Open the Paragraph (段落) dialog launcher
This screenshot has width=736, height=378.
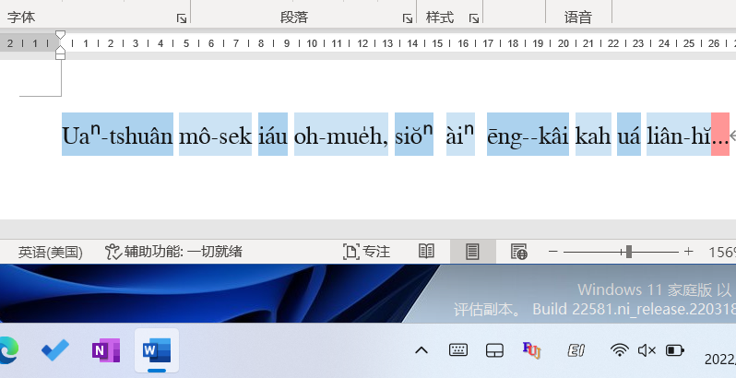pos(408,18)
